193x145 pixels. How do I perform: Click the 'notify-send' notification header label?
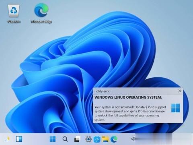tap(103, 91)
